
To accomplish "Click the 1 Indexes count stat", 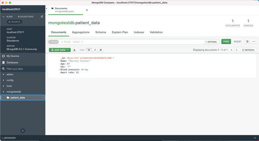I will (x=248, y=23).
